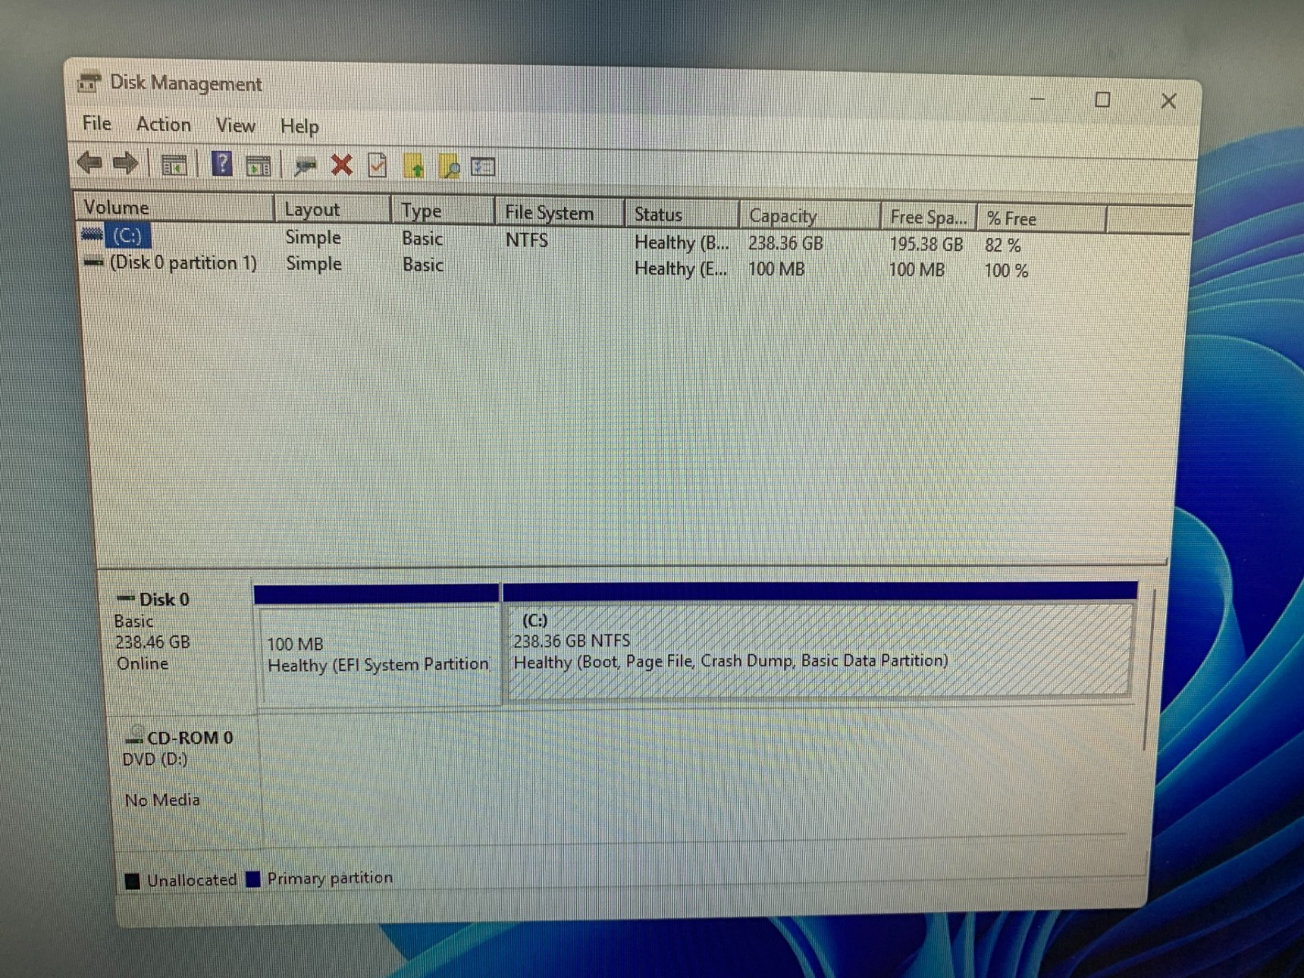The height and width of the screenshot is (978, 1304).
Task: Open the File menu
Action: 97,123
